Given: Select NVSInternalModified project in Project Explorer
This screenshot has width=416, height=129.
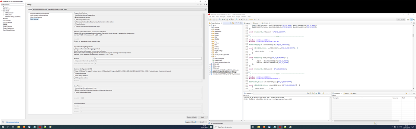Looking at the screenshot, I should point(225,72).
